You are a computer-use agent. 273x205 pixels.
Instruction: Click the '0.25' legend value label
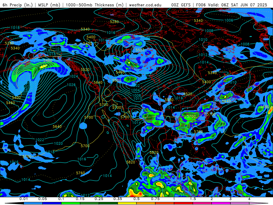pyautogui.click(x=99, y=199)
